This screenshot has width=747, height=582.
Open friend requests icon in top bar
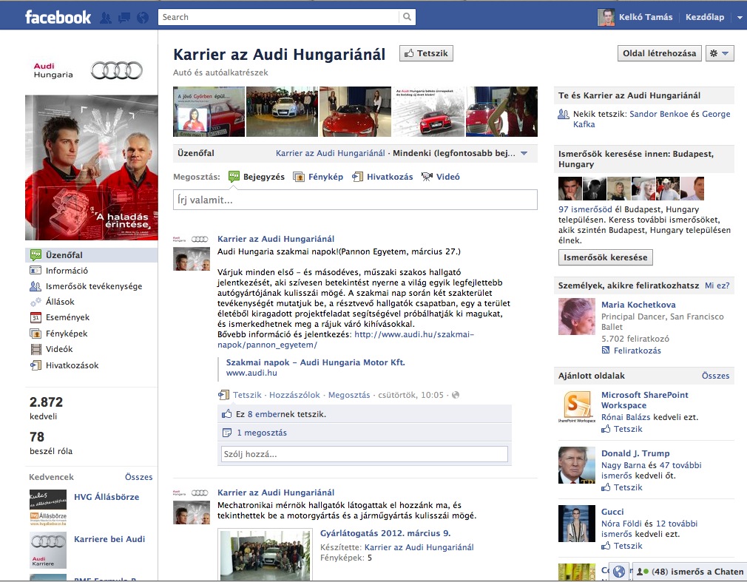click(106, 18)
